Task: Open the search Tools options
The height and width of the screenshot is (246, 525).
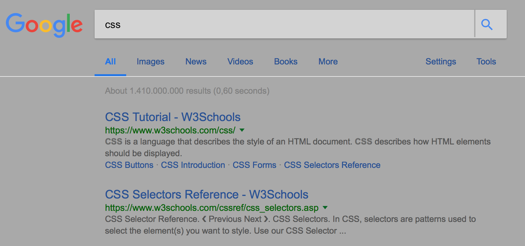Action: (486, 61)
